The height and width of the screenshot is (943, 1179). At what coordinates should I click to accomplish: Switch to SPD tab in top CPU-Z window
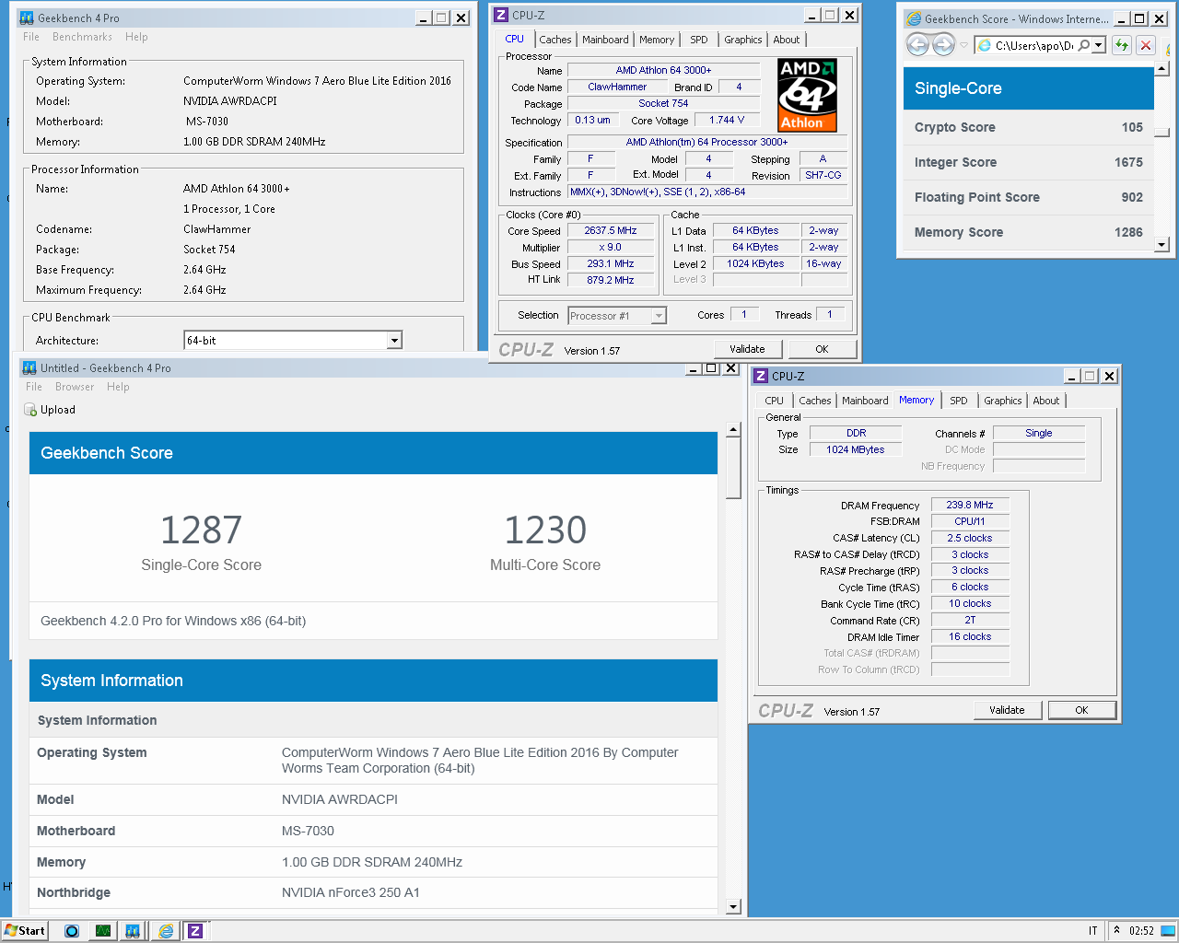[x=699, y=40]
